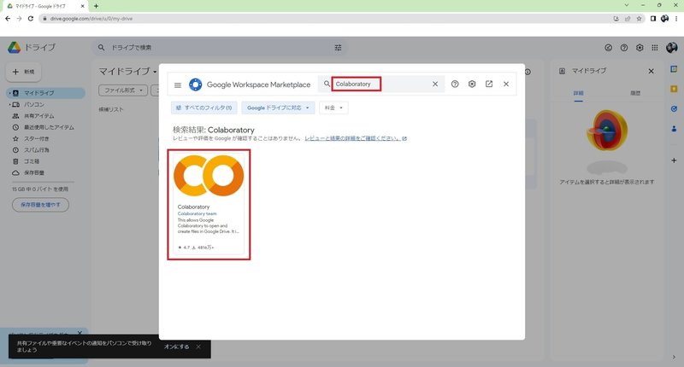Click オンにする in the notification toast
The height and width of the screenshot is (367, 684).
coord(177,347)
